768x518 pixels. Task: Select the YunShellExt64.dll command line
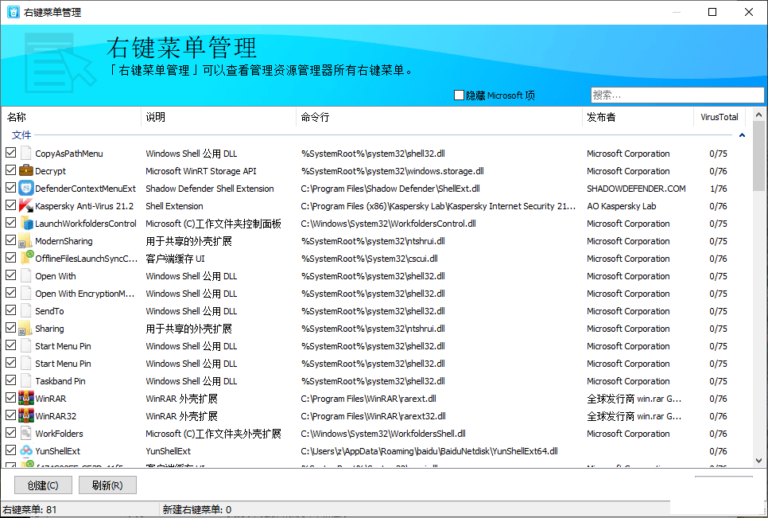(x=429, y=451)
